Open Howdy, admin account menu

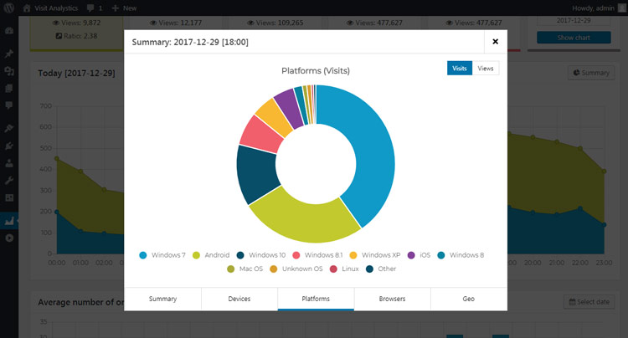(599, 8)
